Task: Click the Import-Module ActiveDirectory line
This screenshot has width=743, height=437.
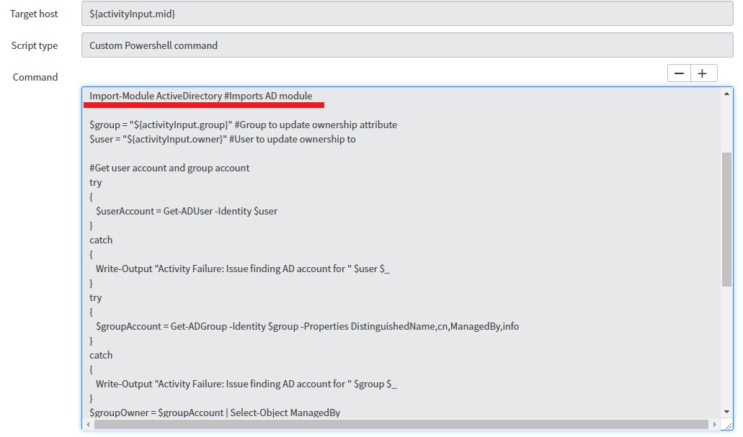Action: coord(201,96)
